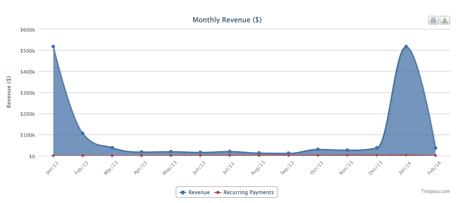Click the Jan/14 Revenue peak data point

coord(406,46)
